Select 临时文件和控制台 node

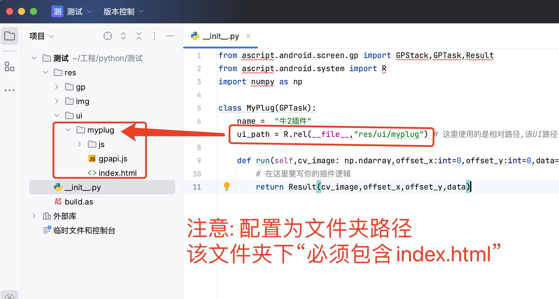coord(84,231)
